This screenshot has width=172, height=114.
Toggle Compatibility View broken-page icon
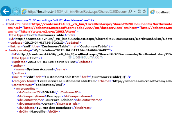point(139,11)
